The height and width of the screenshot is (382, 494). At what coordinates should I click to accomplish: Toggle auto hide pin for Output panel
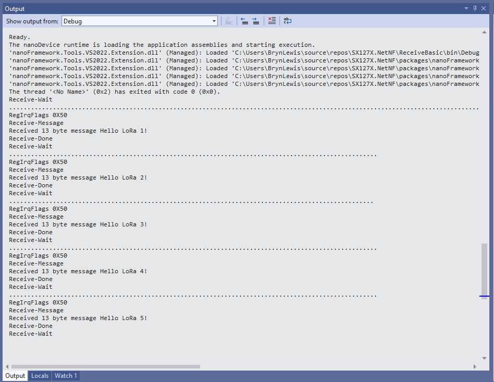click(x=475, y=8)
